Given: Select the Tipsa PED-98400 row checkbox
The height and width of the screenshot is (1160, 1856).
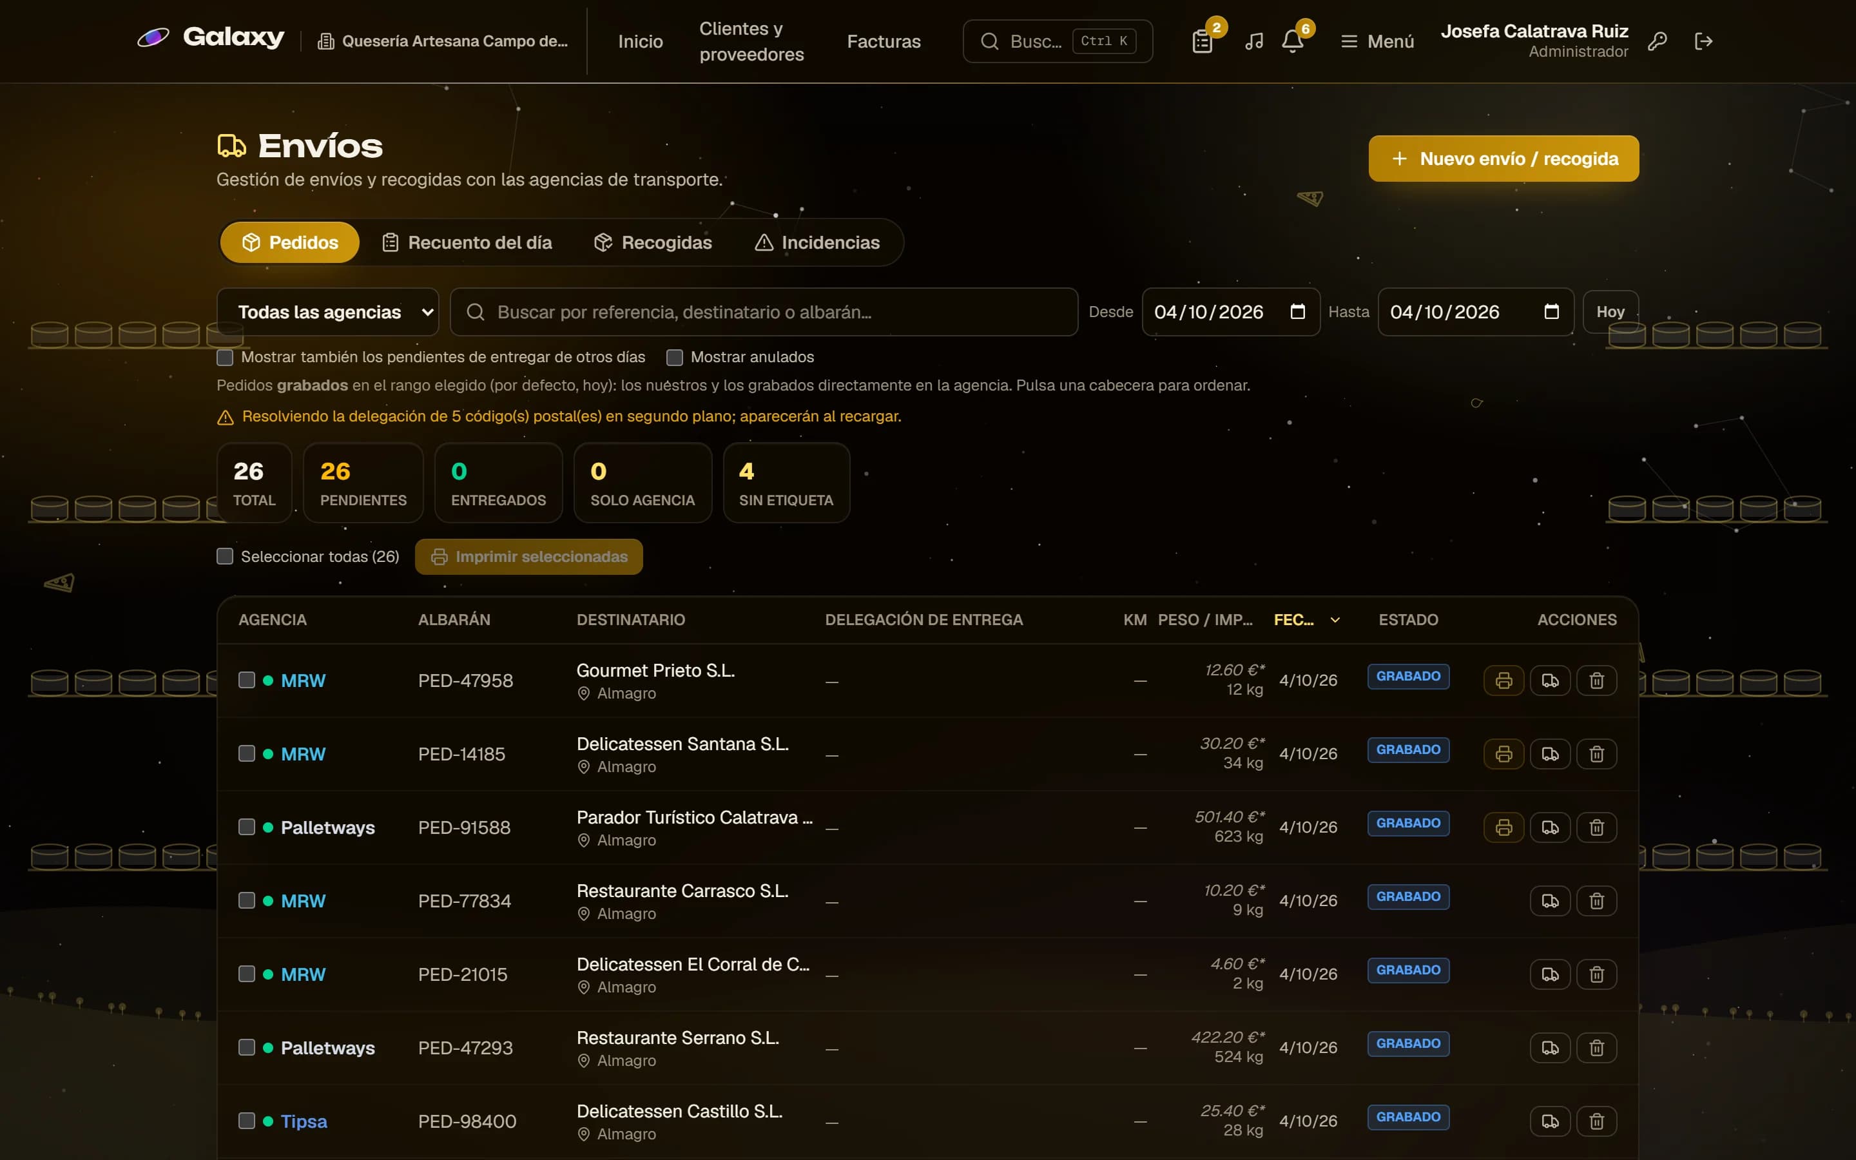Looking at the screenshot, I should (246, 1121).
